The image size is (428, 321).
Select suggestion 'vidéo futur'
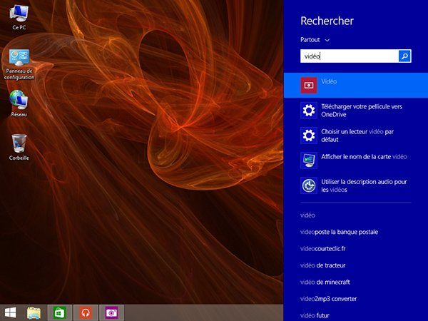(x=315, y=315)
